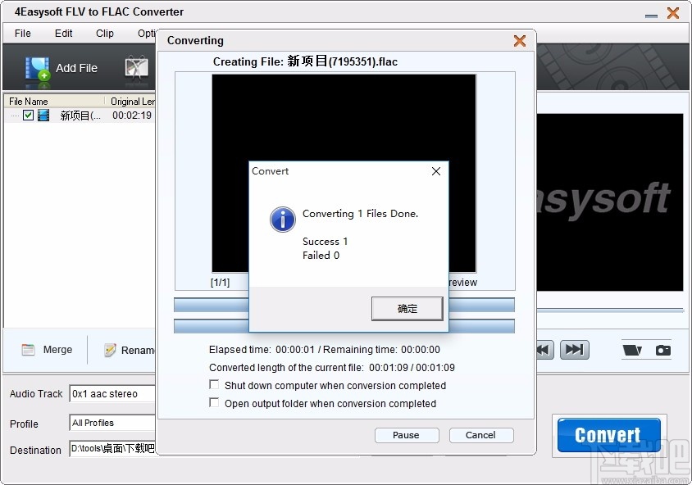Skip to next file with forward icon
Screen dimensions: 692x485
pos(575,349)
